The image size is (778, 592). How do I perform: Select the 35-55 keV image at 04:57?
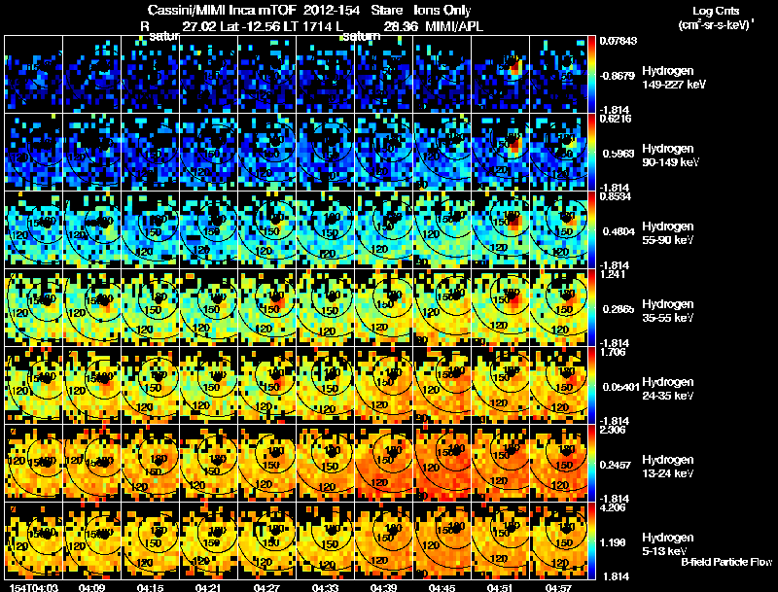pos(558,307)
